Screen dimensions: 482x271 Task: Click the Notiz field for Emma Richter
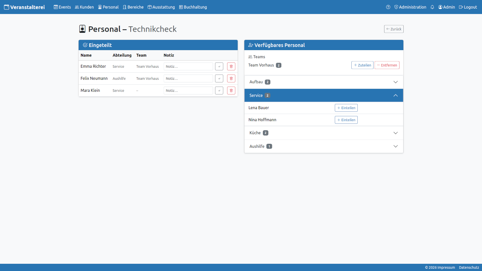188,67
